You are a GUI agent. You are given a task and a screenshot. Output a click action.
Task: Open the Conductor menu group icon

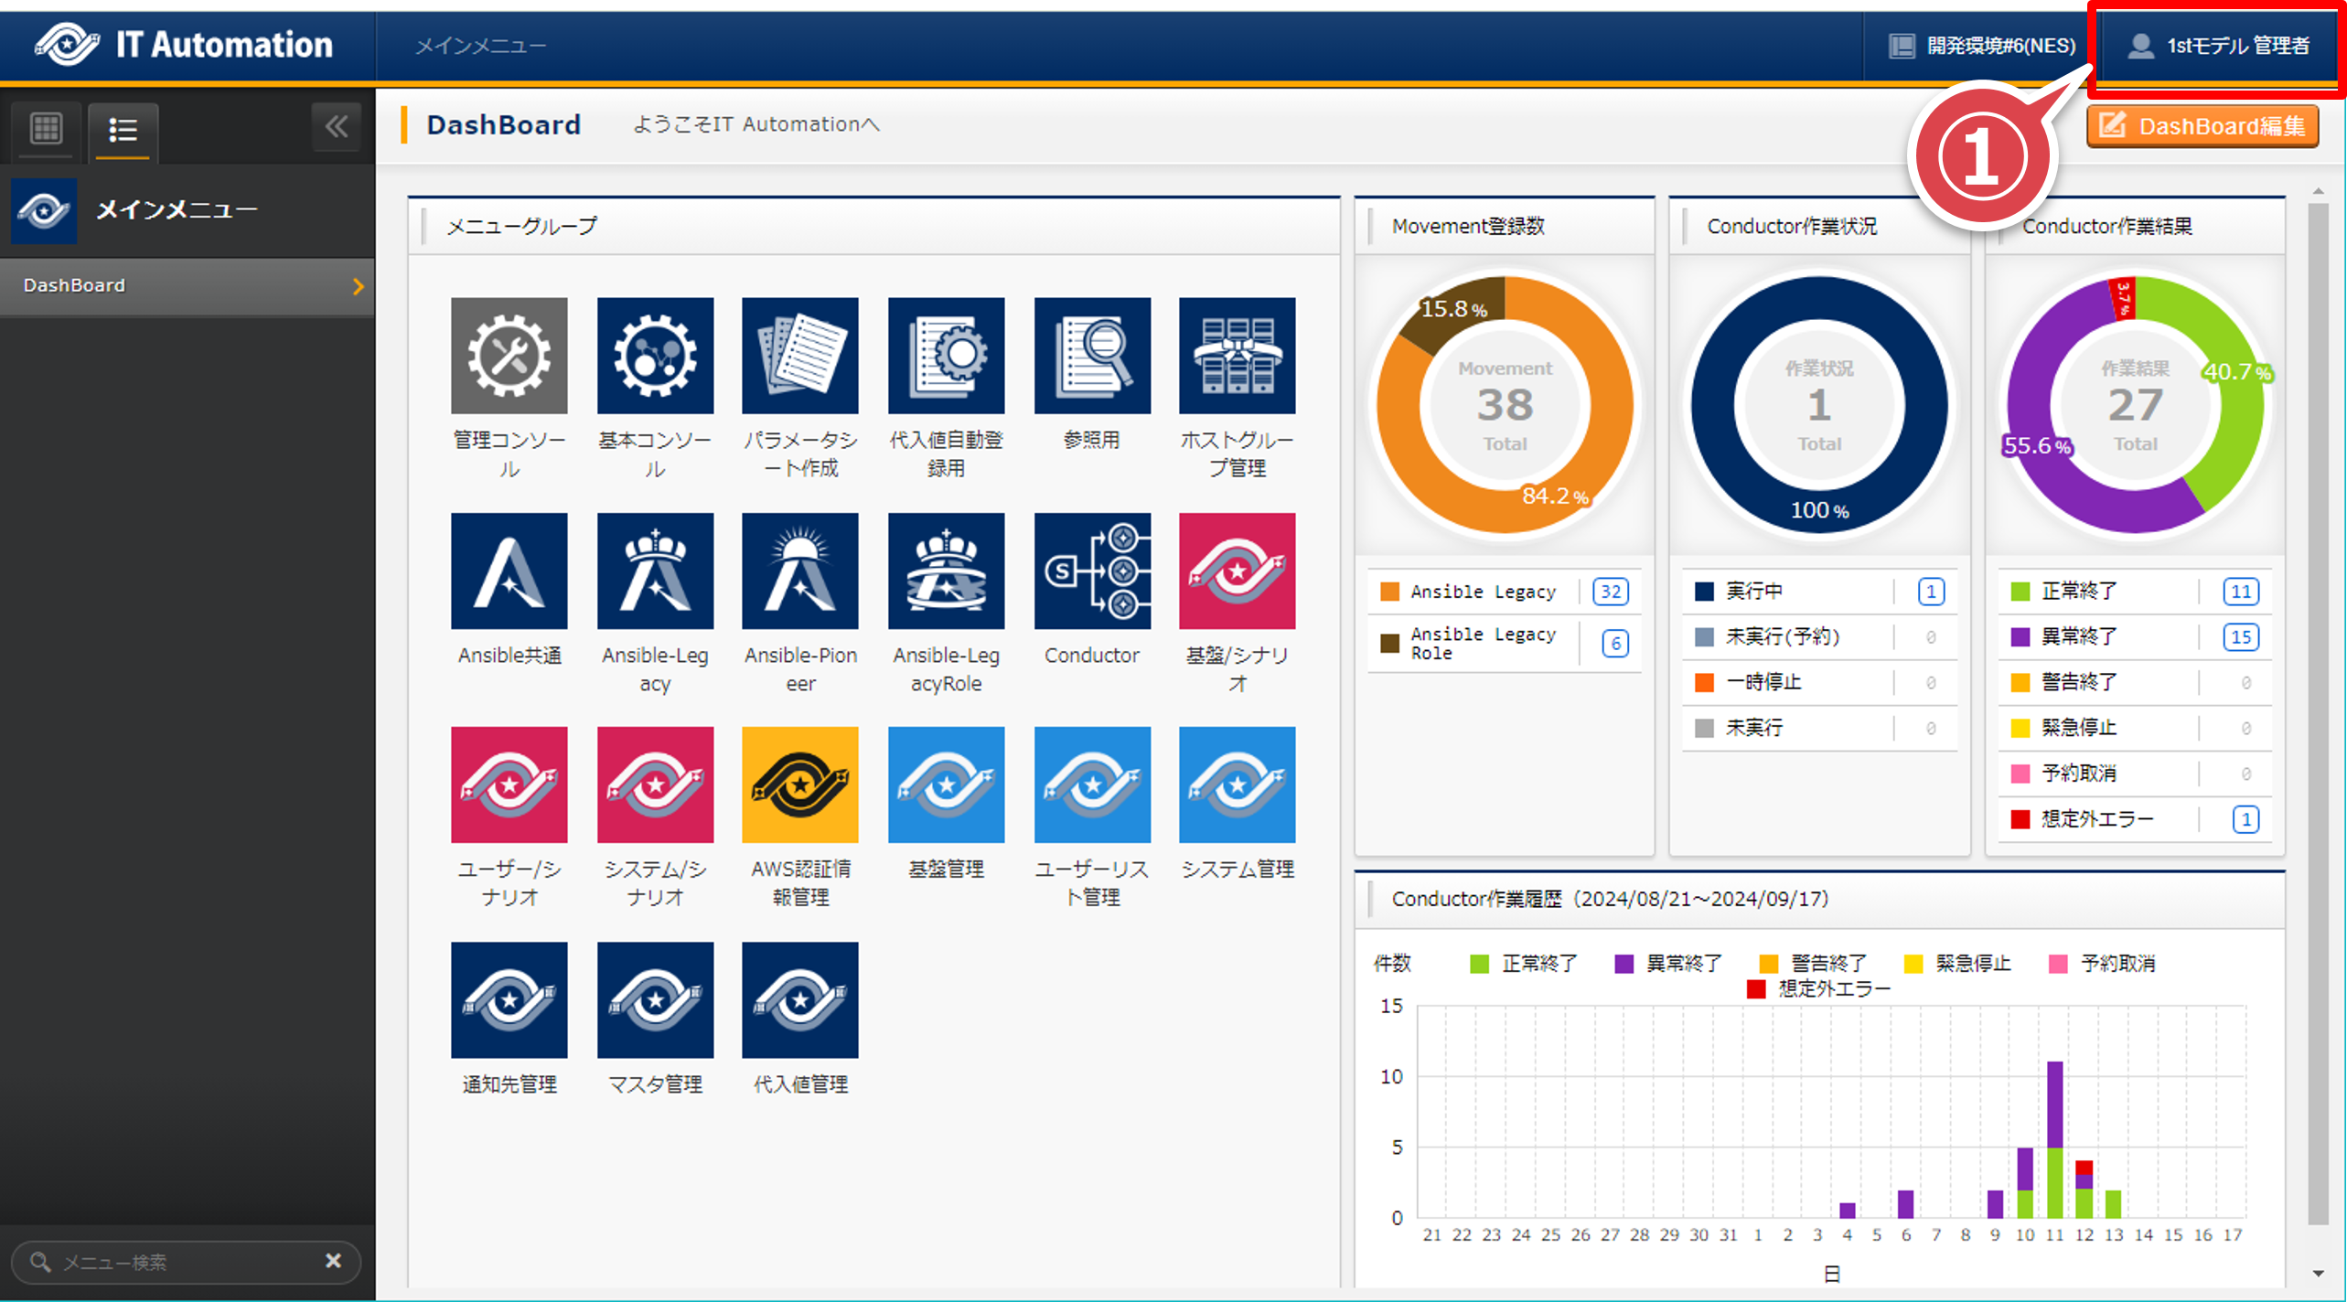click(x=1091, y=571)
